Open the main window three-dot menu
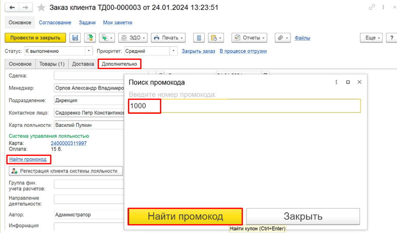397x233 pixels. click(383, 7)
